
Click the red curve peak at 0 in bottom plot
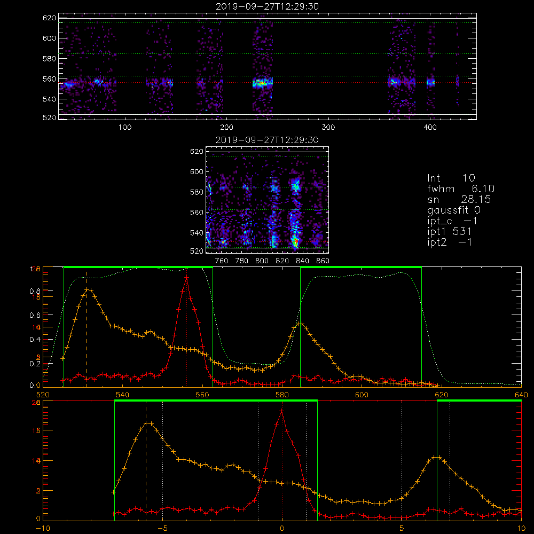[281, 411]
